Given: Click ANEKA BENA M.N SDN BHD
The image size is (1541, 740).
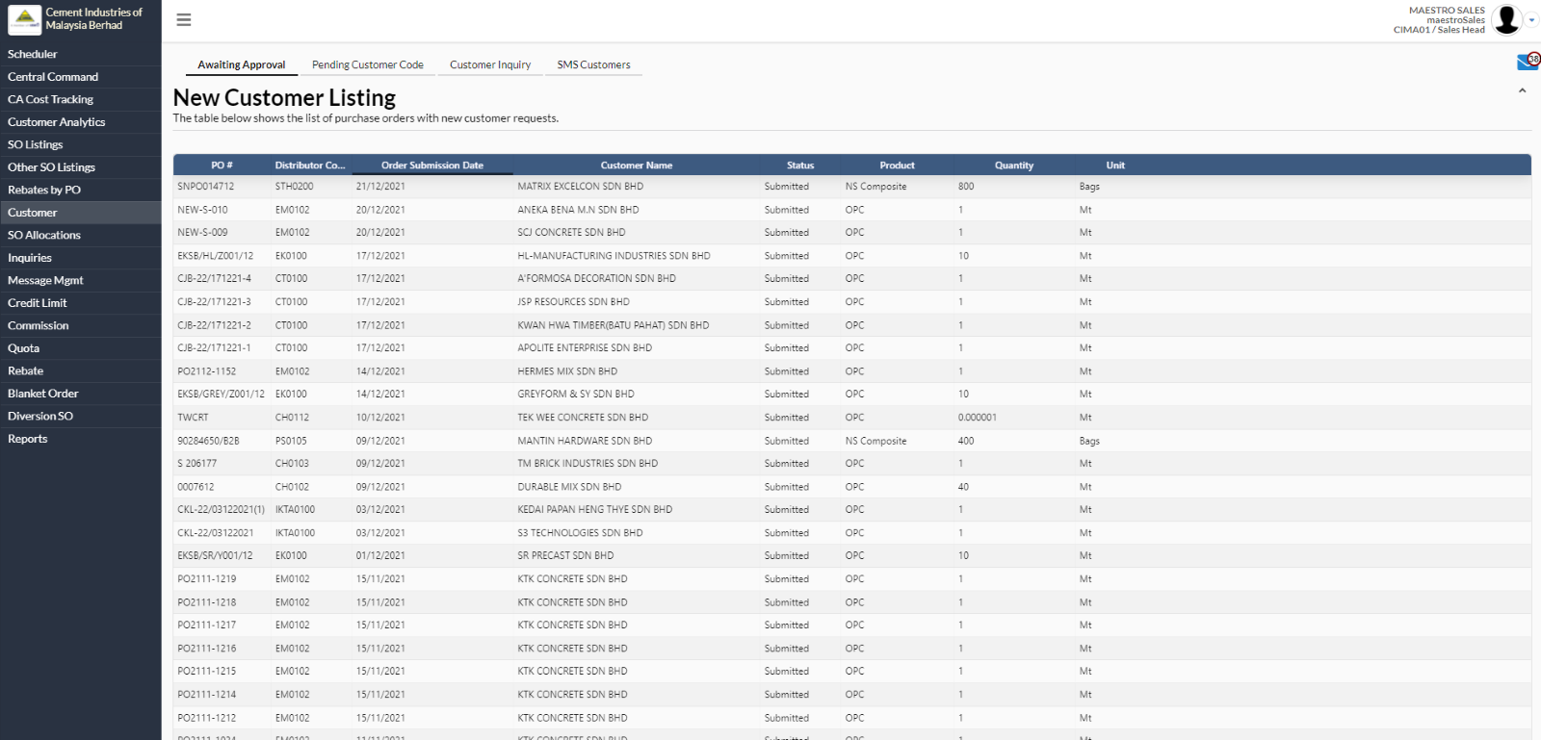Looking at the screenshot, I should 578,210.
